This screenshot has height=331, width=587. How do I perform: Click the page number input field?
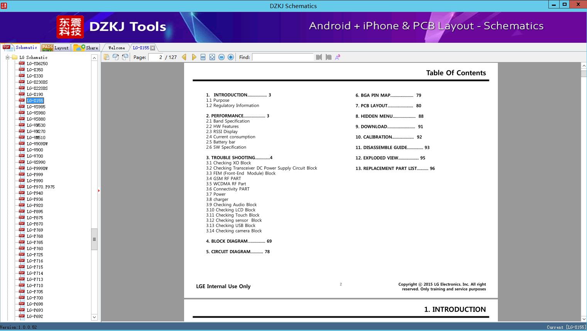tap(156, 57)
